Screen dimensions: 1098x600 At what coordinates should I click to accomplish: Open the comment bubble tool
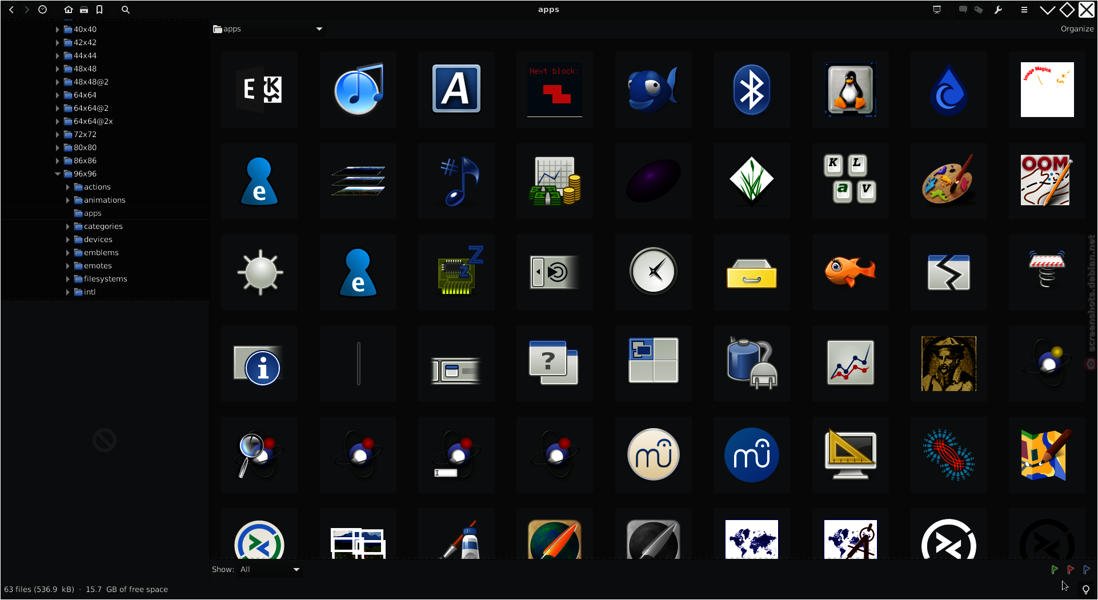click(x=963, y=10)
